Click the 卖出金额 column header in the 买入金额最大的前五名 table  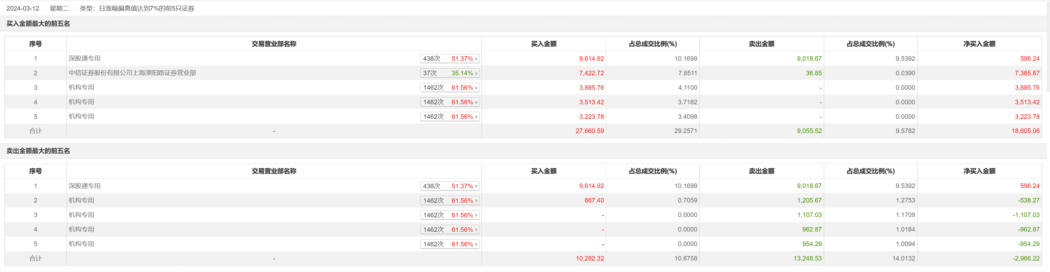761,44
